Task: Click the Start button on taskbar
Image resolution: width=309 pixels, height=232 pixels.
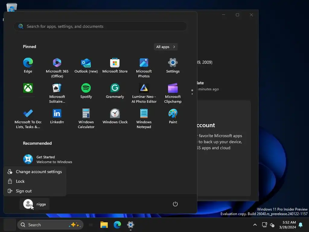Action: 10,225
